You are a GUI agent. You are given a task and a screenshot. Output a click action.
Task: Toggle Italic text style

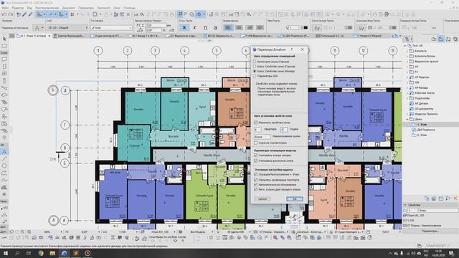[194, 27]
